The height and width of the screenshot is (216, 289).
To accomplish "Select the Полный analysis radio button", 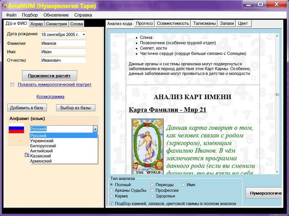I will click(111, 185).
